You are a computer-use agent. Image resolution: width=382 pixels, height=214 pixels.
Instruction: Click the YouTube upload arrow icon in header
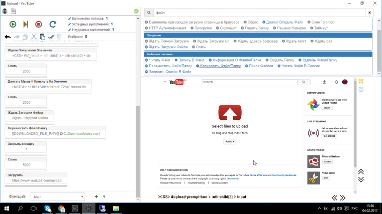pos(324,82)
